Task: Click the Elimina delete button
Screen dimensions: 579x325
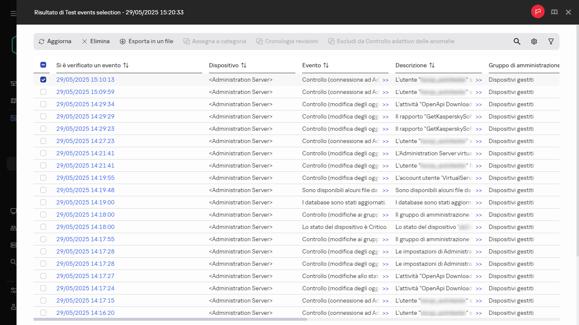Action: click(x=95, y=41)
